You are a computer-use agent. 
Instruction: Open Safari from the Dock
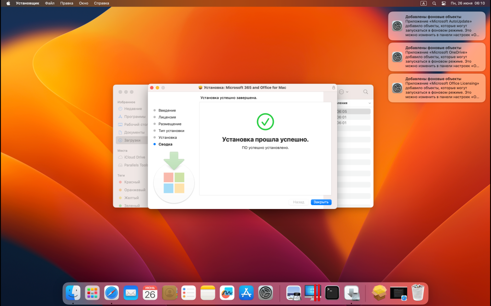pyautogui.click(x=111, y=293)
